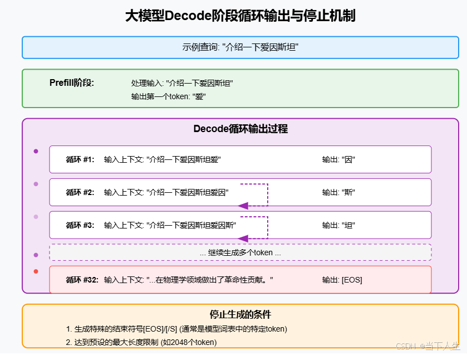This screenshot has width=467, height=355.
Task: Click the 输出: "坦" text
Action: tap(338, 225)
